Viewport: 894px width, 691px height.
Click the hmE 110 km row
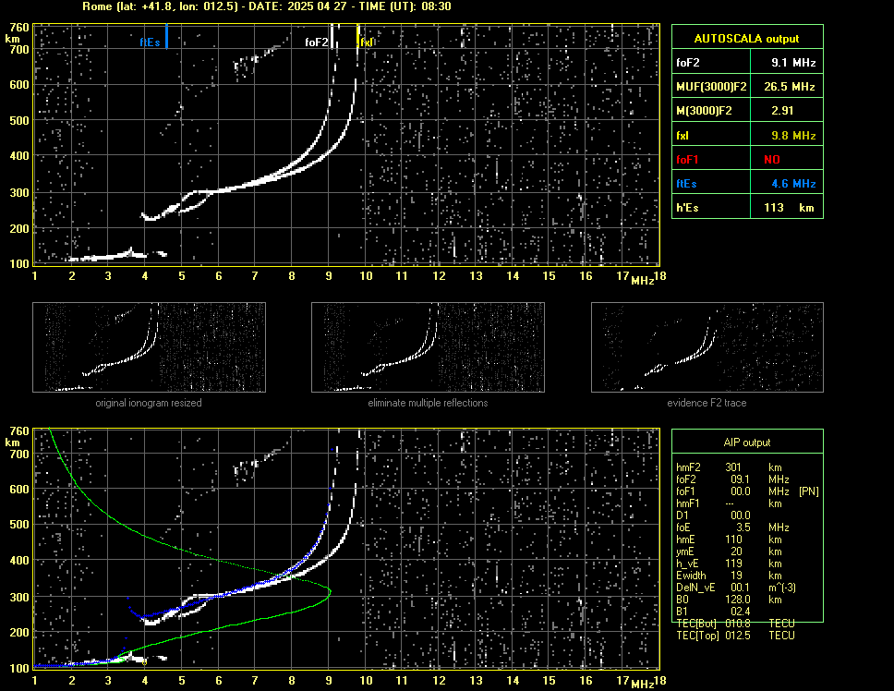pos(729,539)
